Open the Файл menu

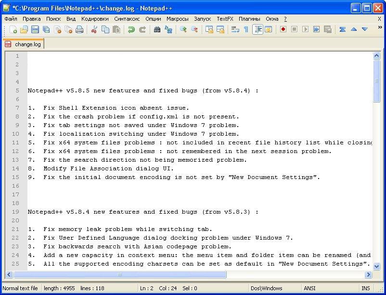tap(11, 19)
